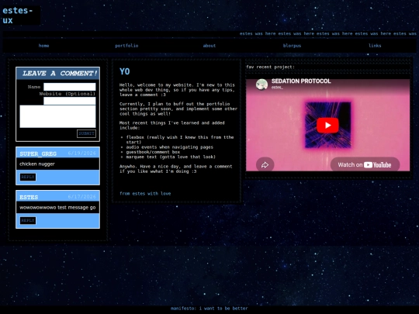The image size is (419, 314).
Task: Click the ESTES commenter name
Action: click(x=29, y=198)
